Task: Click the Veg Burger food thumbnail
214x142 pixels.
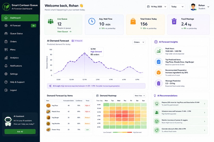Action: pyautogui.click(x=48, y=117)
